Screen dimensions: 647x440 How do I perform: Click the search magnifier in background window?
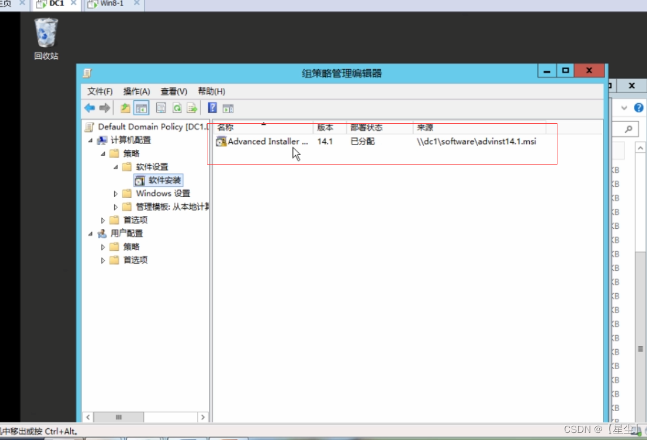tap(628, 129)
